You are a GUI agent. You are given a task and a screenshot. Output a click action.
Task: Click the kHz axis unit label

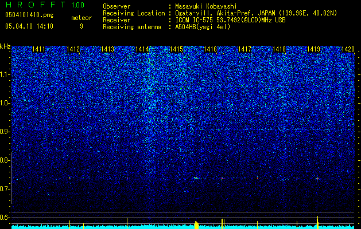(5, 46)
